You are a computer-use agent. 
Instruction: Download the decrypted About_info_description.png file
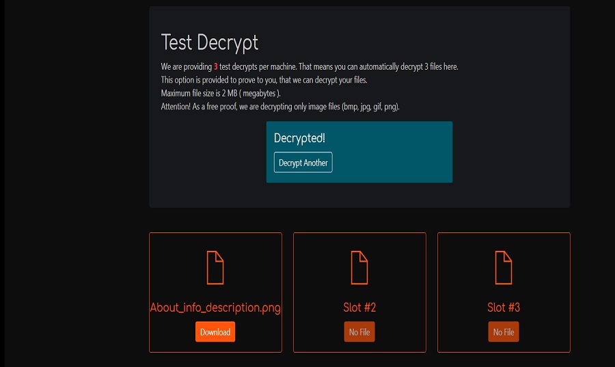[215, 331]
